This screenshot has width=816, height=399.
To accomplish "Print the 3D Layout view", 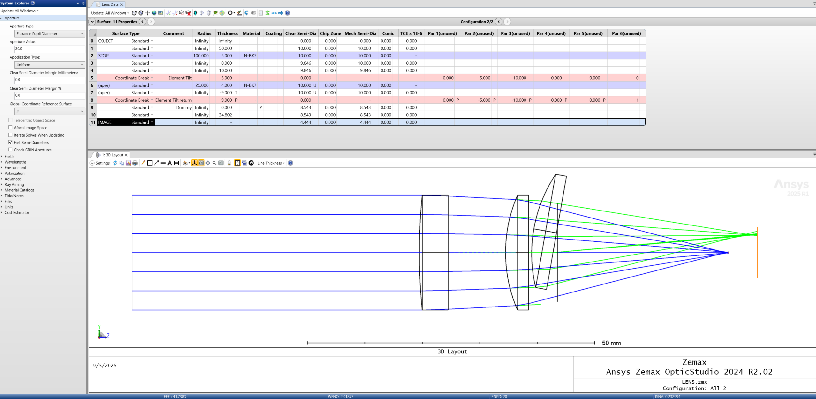I will (135, 163).
